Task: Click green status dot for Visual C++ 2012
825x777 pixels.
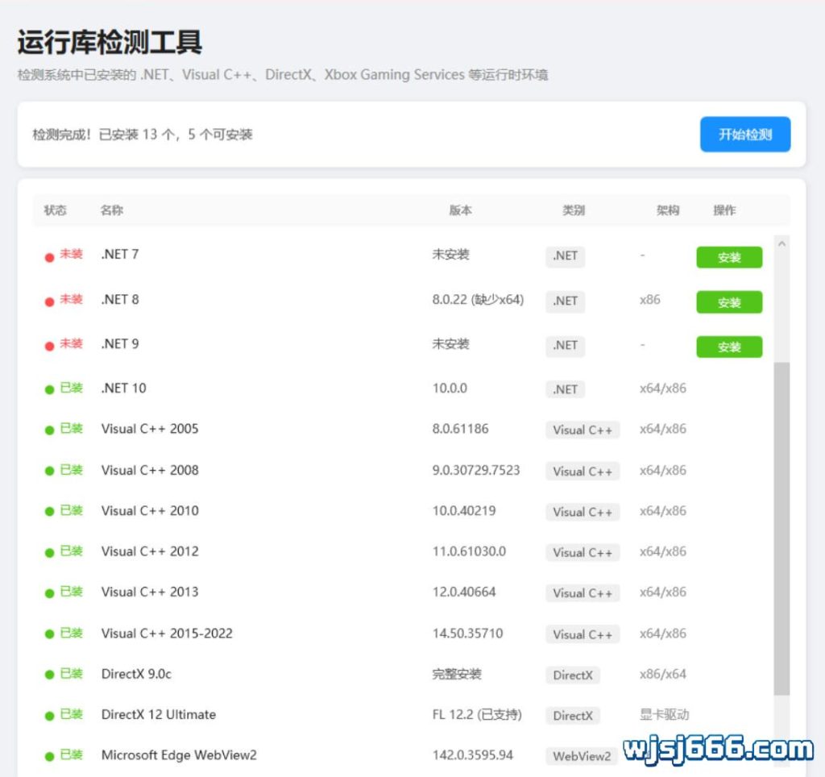Action: (x=49, y=552)
